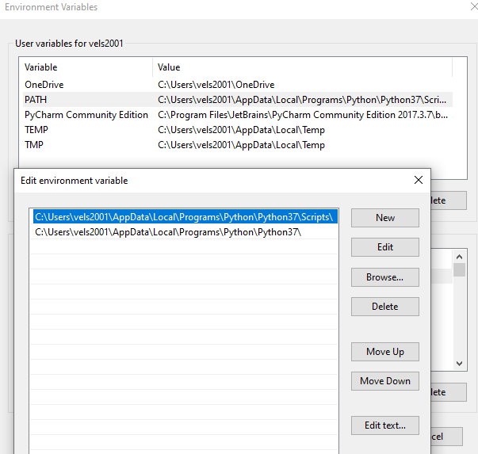Sort by the Value column header
478x454 pixels.
click(x=301, y=67)
